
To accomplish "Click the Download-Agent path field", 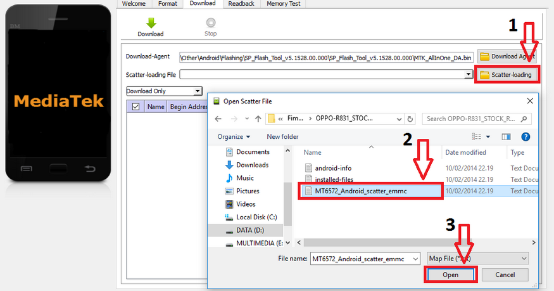I will point(326,58).
